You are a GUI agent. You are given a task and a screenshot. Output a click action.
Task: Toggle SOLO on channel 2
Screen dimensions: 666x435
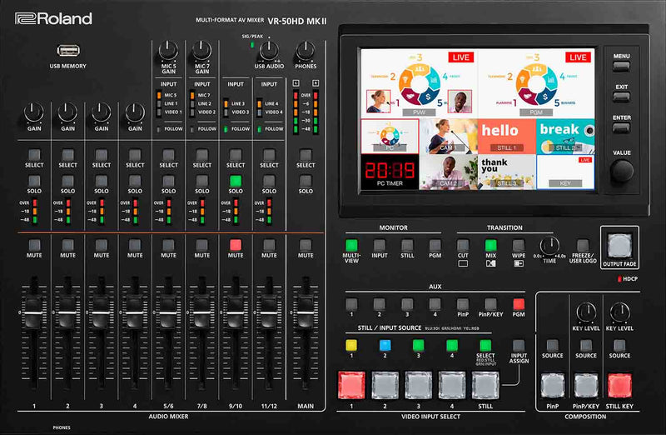click(x=67, y=181)
